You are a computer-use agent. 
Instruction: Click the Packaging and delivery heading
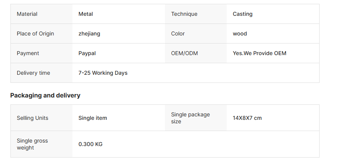[x=45, y=96]
